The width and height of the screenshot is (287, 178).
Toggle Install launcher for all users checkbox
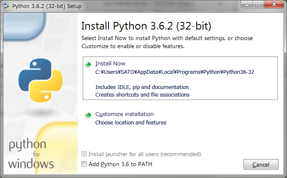click(x=84, y=154)
